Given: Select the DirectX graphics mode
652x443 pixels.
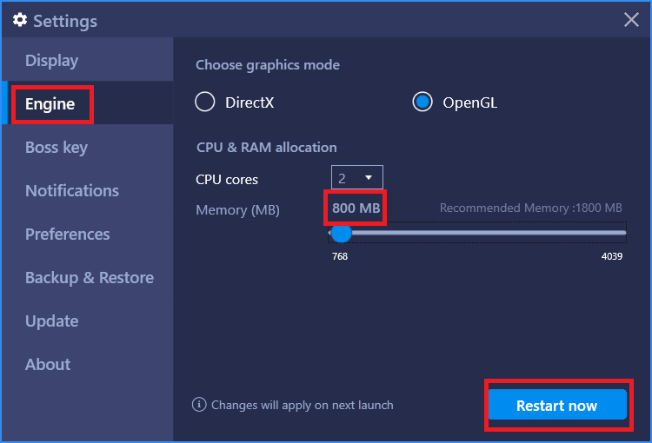Looking at the screenshot, I should [205, 102].
